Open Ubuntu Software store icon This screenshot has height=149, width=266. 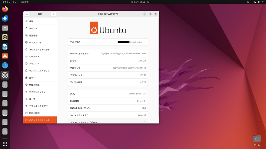[5, 56]
